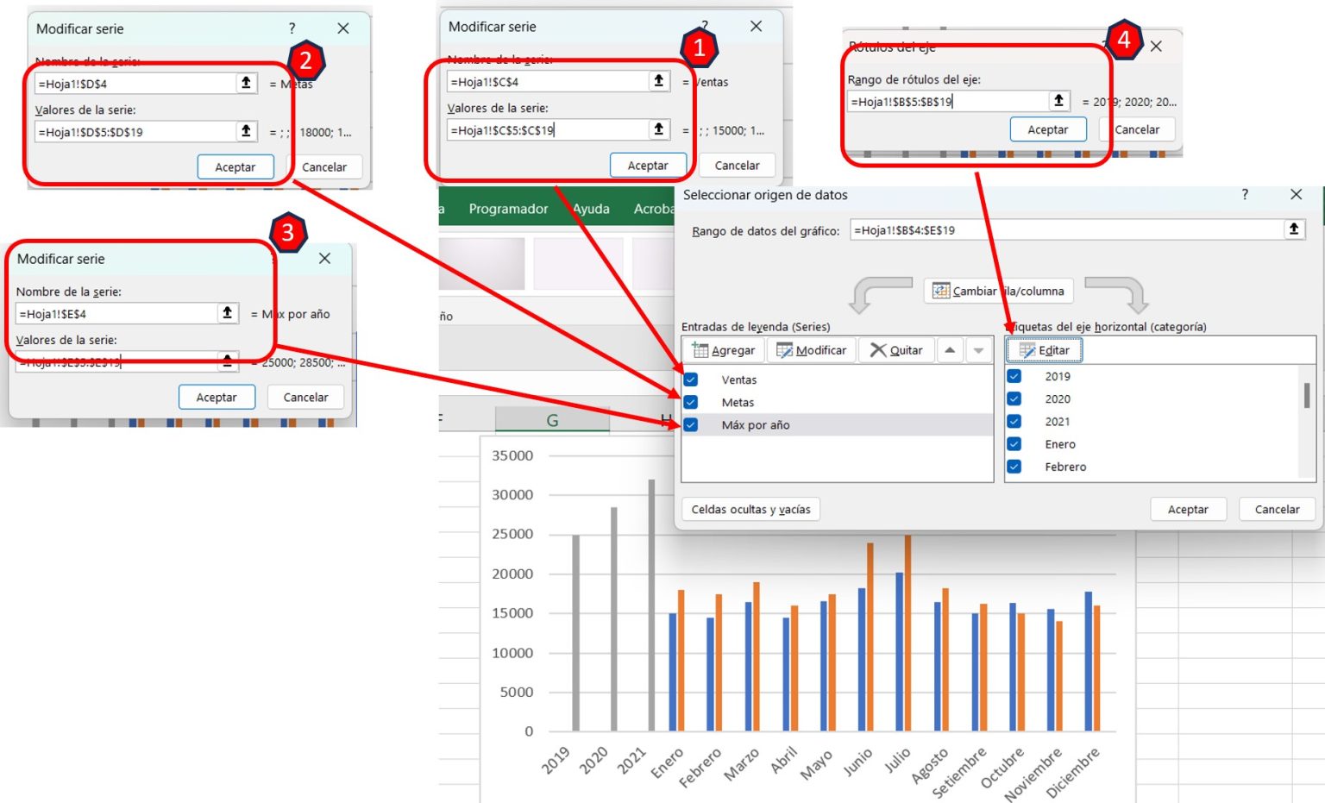Click the Cambiar fila/columna icon
1325x803 pixels.
click(x=939, y=291)
